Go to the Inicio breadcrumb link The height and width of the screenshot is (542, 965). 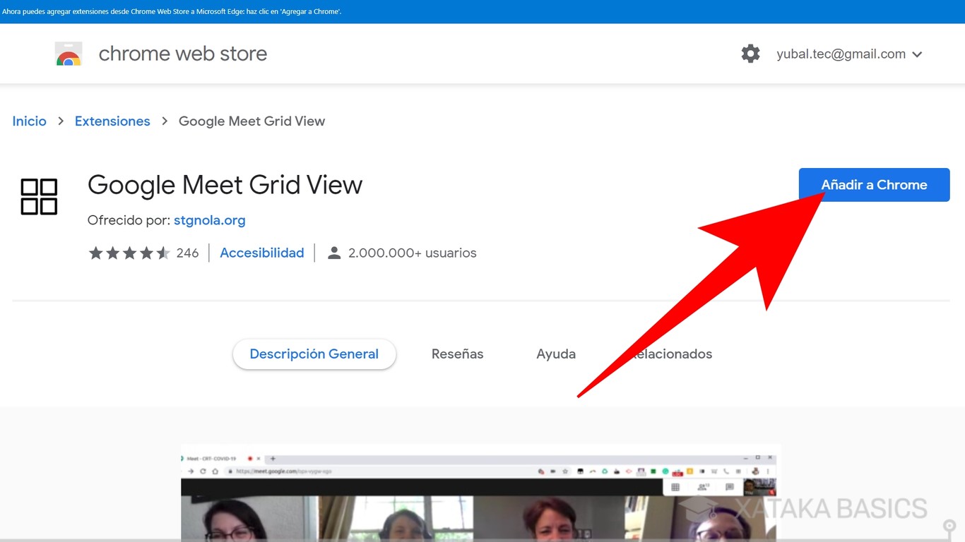pyautogui.click(x=29, y=121)
